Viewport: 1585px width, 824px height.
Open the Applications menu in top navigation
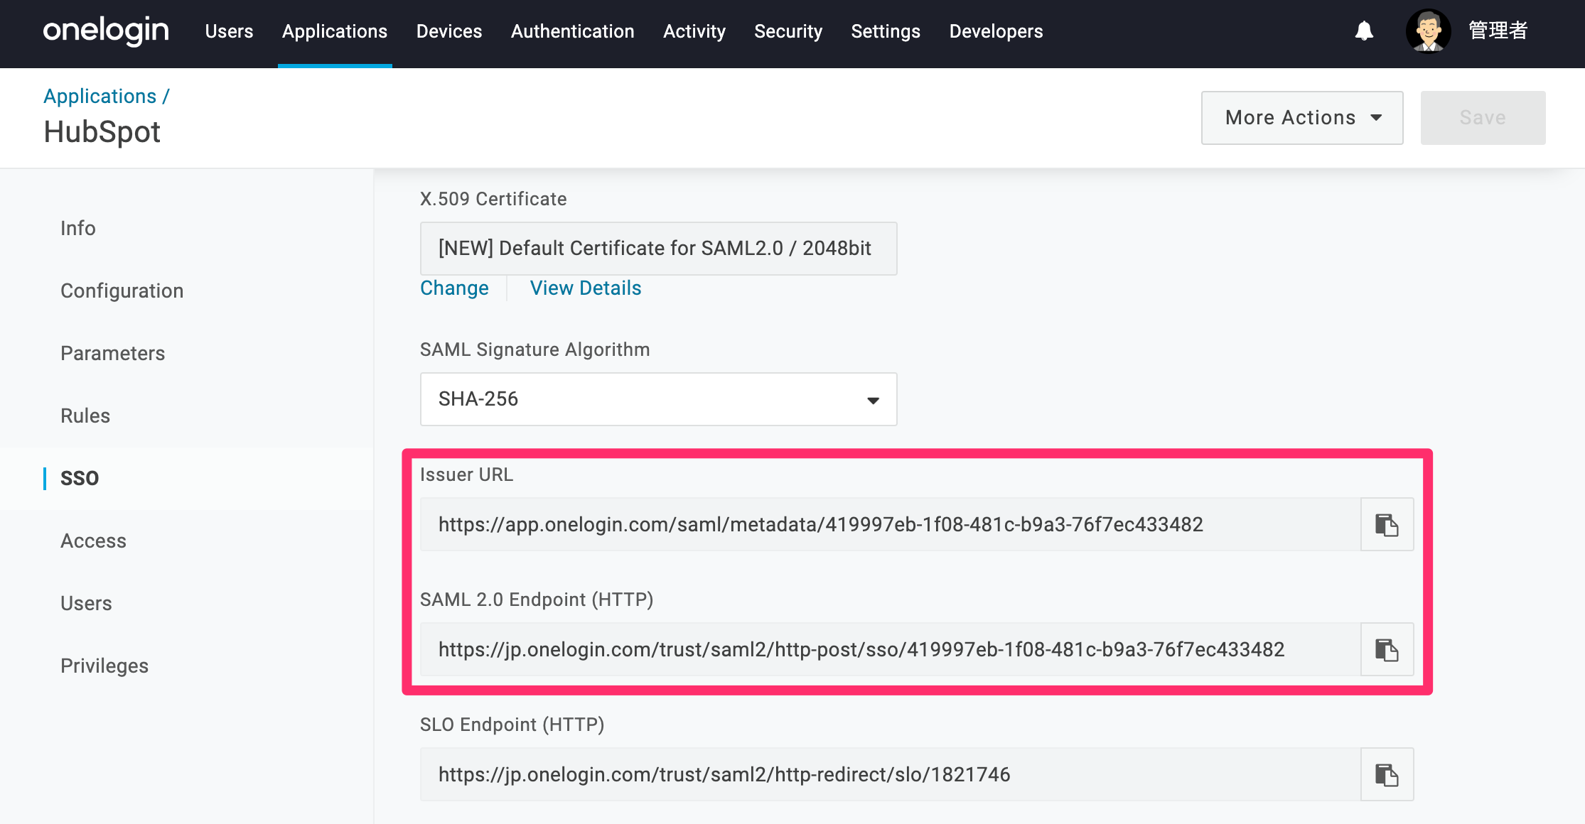click(335, 31)
